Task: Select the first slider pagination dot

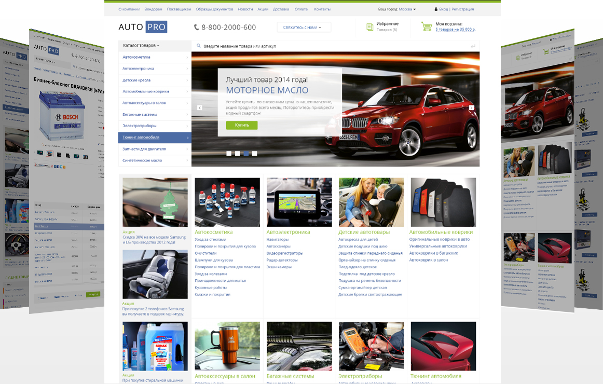Action: click(229, 154)
